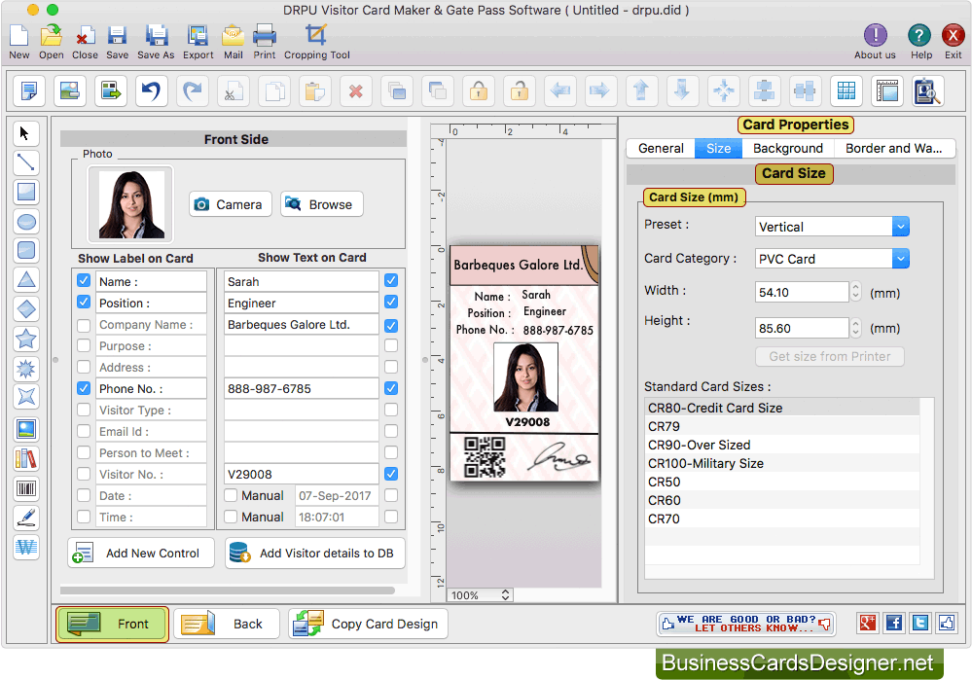Enable Manual checkbox for the Time row

(231, 517)
